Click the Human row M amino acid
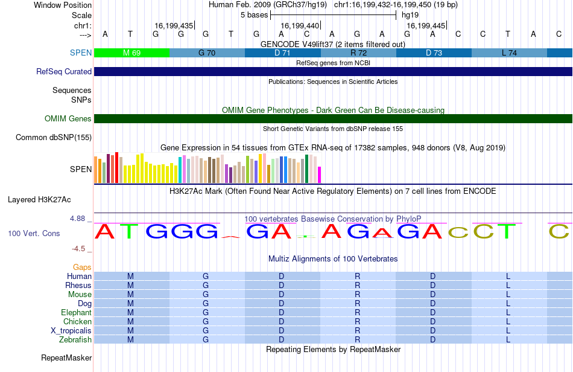573x372 pixels. pyautogui.click(x=130, y=276)
